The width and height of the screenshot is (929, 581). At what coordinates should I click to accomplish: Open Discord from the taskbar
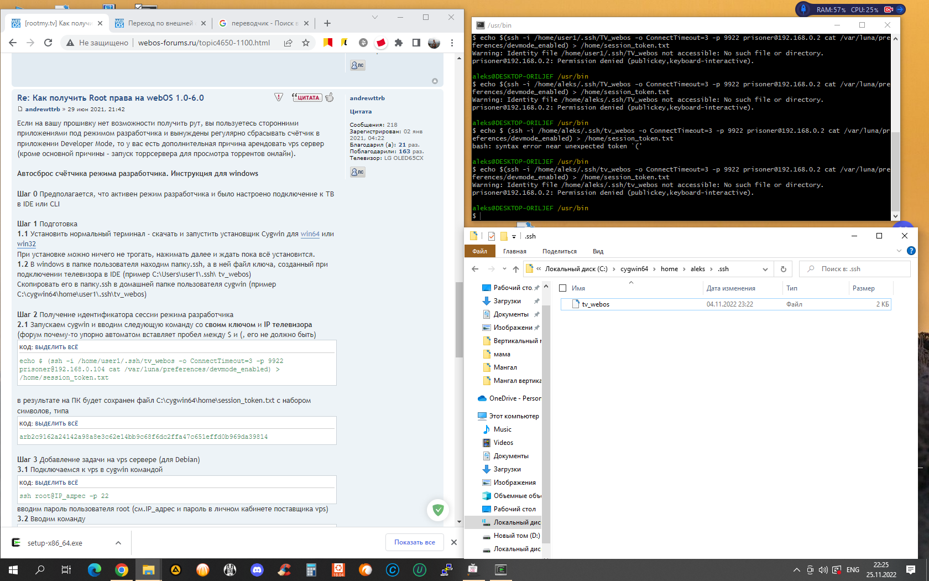pos(257,569)
